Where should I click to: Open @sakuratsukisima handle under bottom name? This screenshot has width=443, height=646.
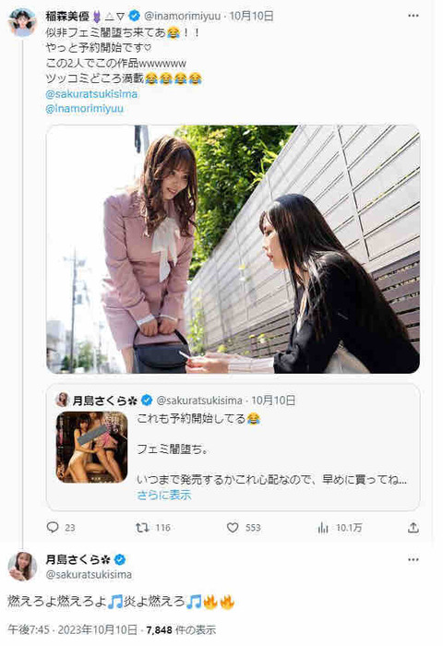coord(89,575)
